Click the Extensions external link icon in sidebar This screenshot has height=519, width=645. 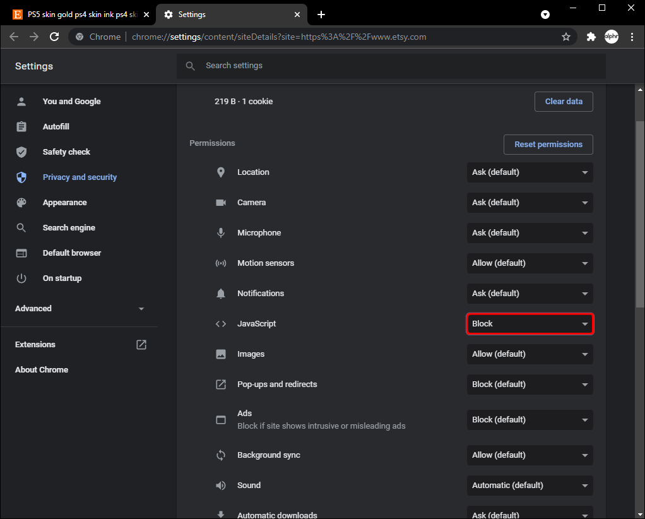pos(141,345)
